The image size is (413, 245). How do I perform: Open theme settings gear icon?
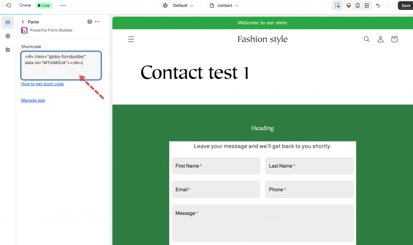pos(8,36)
